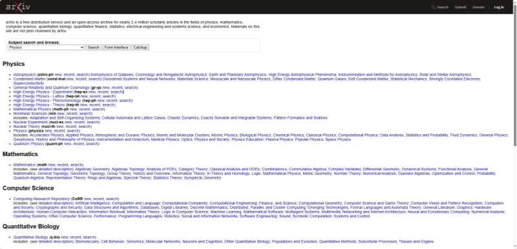This screenshot has width=517, height=249.
Task: Click the Search button beside the subject dropdown
Action: (94, 47)
